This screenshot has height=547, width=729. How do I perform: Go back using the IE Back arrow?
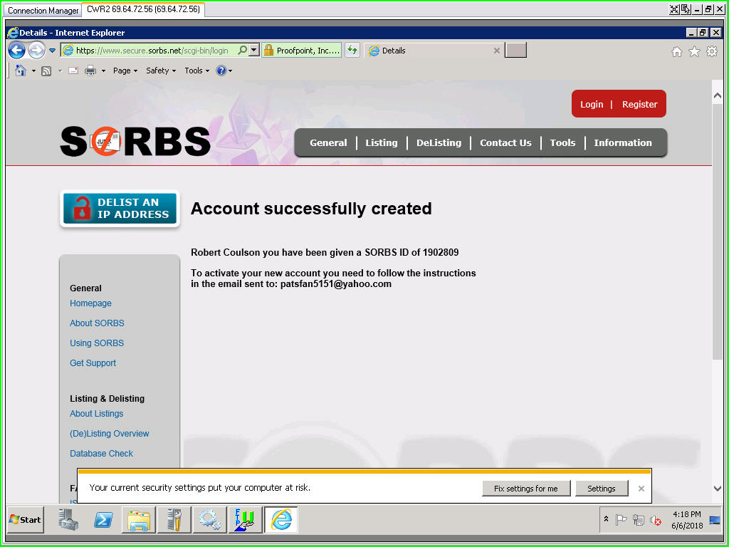(17, 51)
